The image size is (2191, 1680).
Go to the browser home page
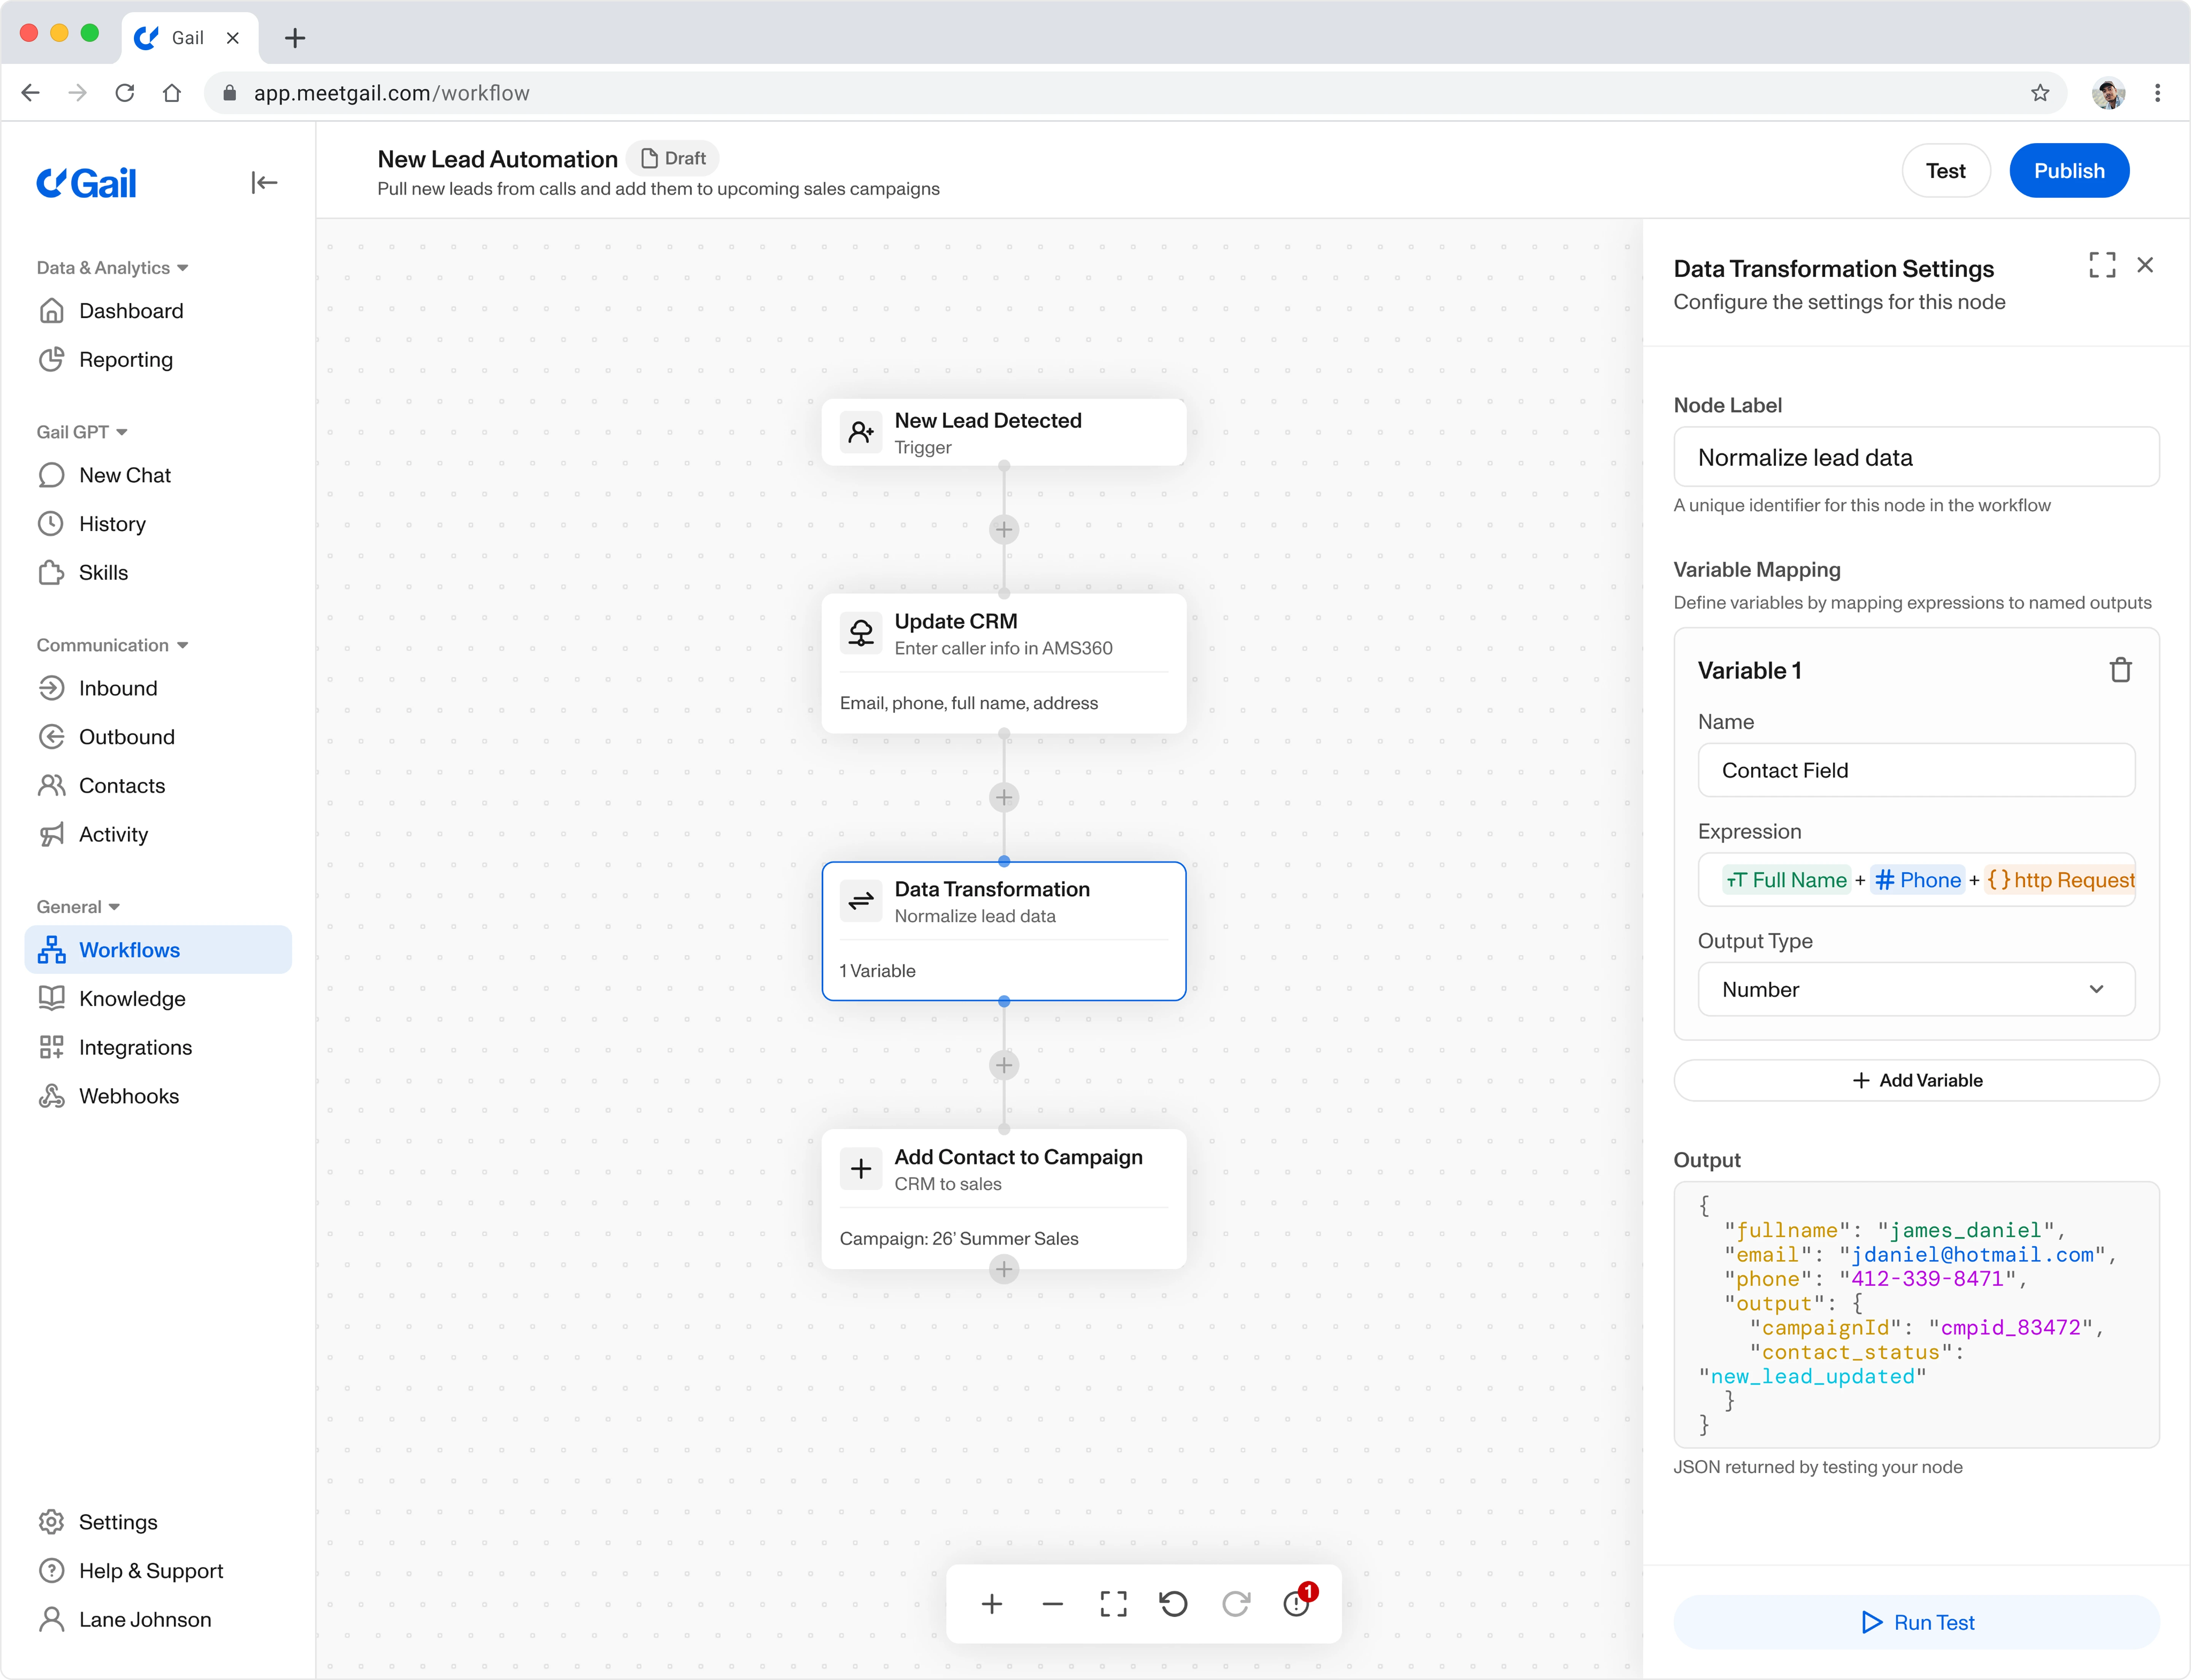pyautogui.click(x=172, y=93)
